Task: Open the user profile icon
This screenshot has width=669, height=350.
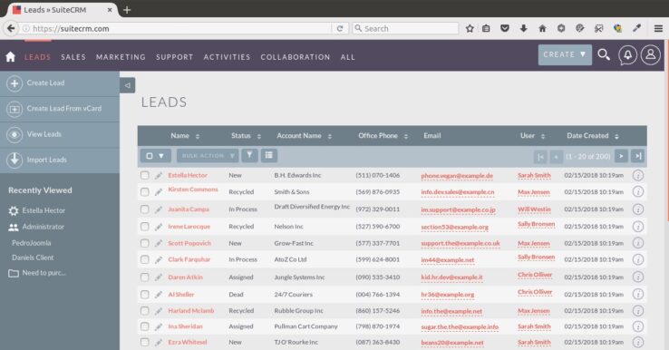Action: point(650,55)
